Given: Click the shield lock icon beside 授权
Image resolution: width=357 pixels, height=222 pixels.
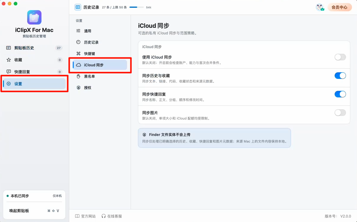Looking at the screenshot, I should [78, 88].
